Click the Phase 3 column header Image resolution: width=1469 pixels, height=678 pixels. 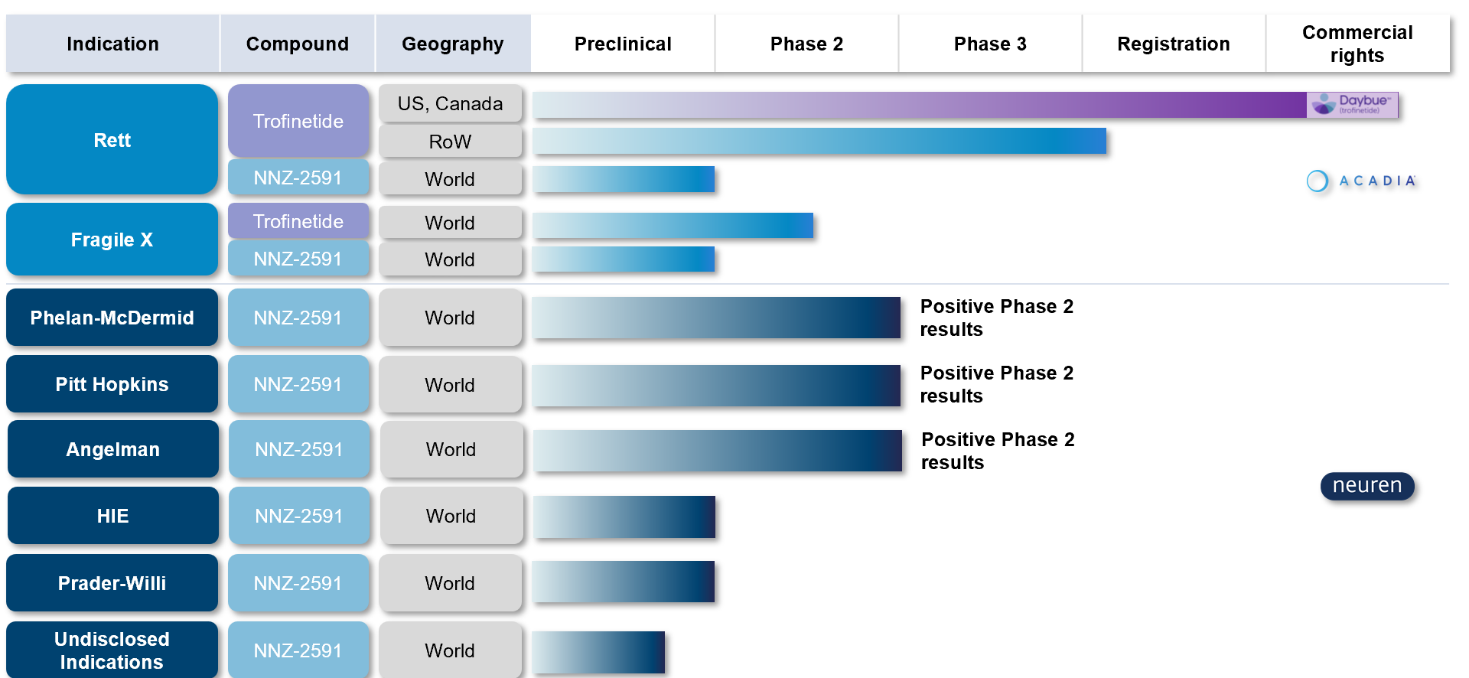tap(990, 44)
